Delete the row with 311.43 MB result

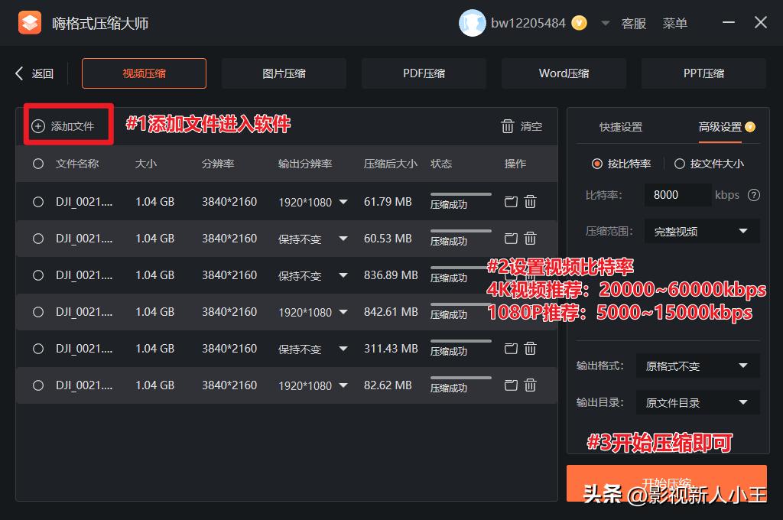pyautogui.click(x=531, y=348)
